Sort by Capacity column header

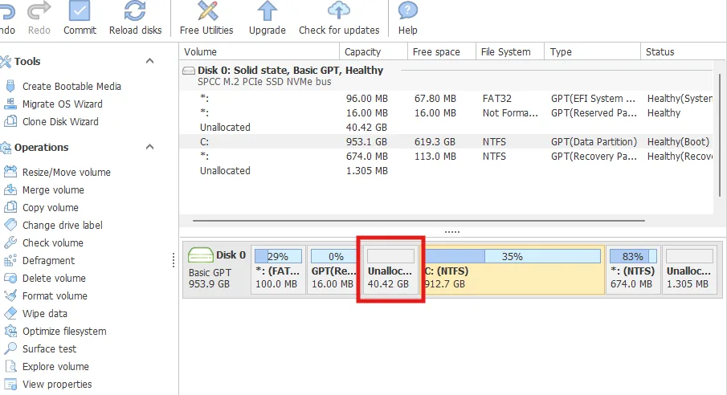coord(374,51)
